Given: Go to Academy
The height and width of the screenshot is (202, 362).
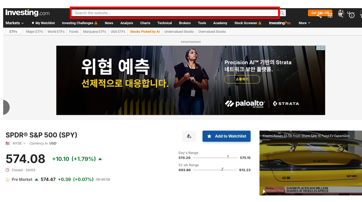Looking at the screenshot, I should 220,23.
